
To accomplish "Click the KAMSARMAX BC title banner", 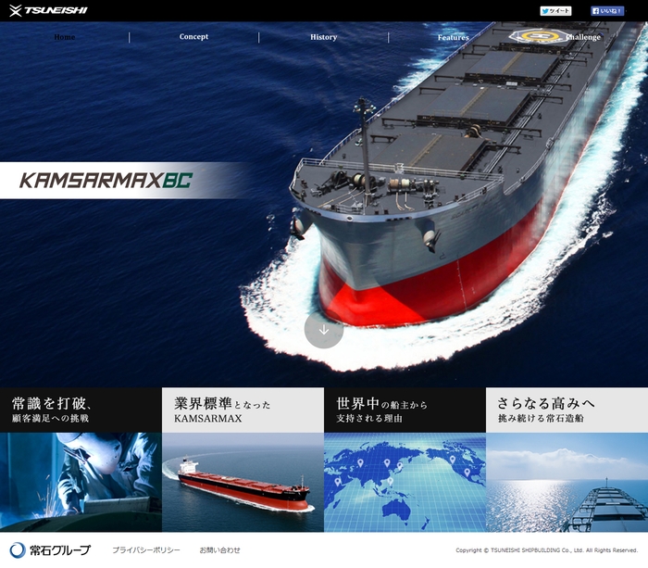I will click(124, 181).
